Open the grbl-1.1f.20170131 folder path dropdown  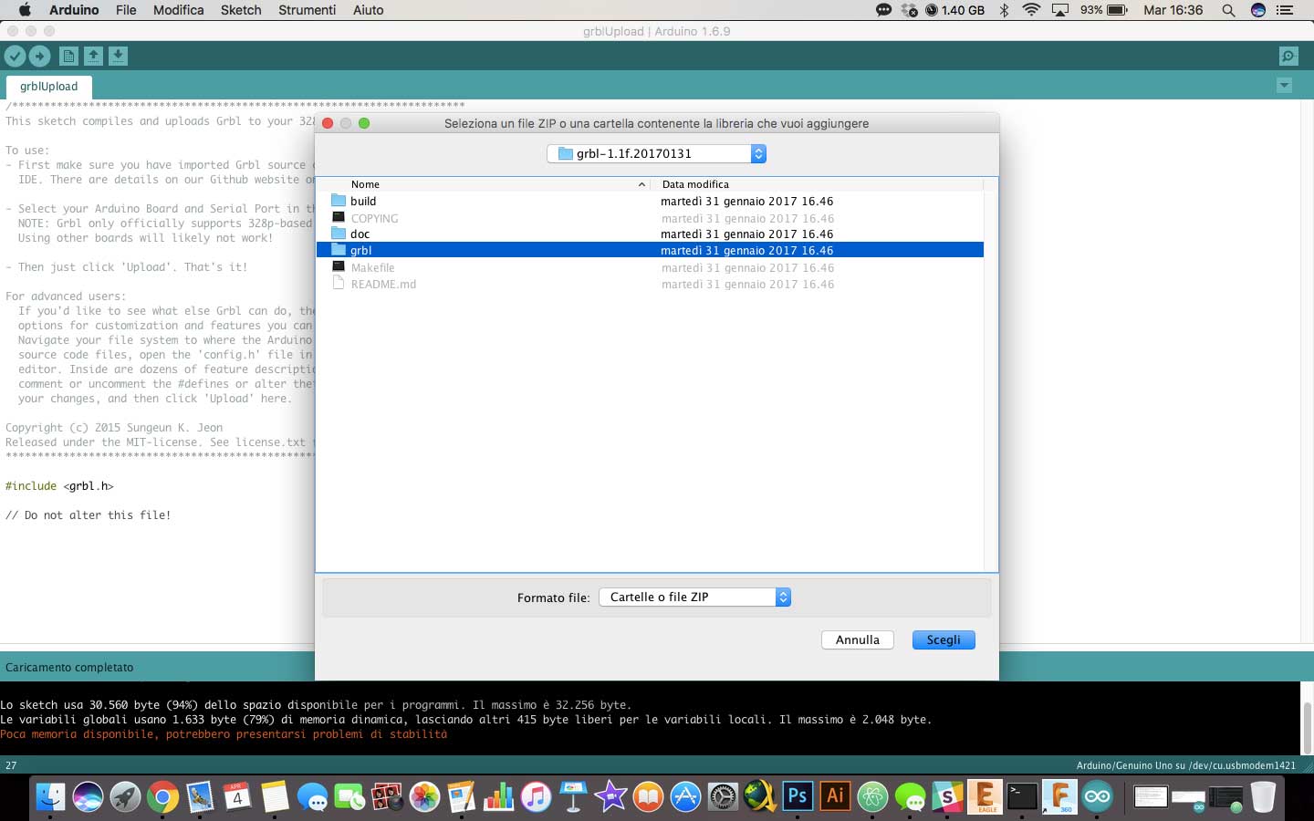click(656, 153)
